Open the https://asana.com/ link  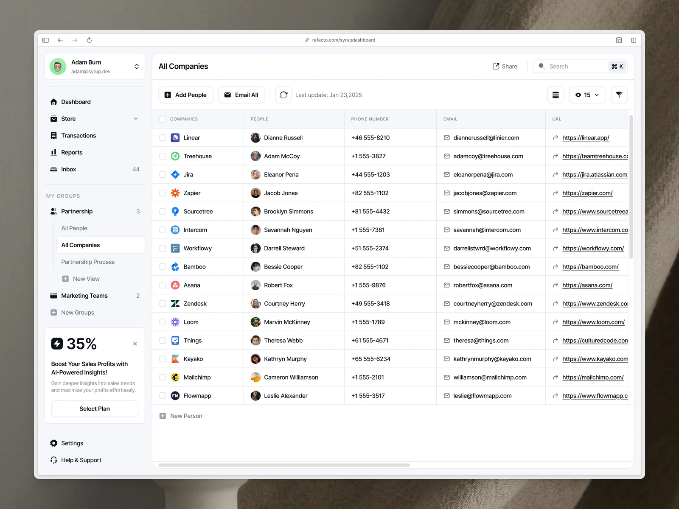pyautogui.click(x=587, y=285)
